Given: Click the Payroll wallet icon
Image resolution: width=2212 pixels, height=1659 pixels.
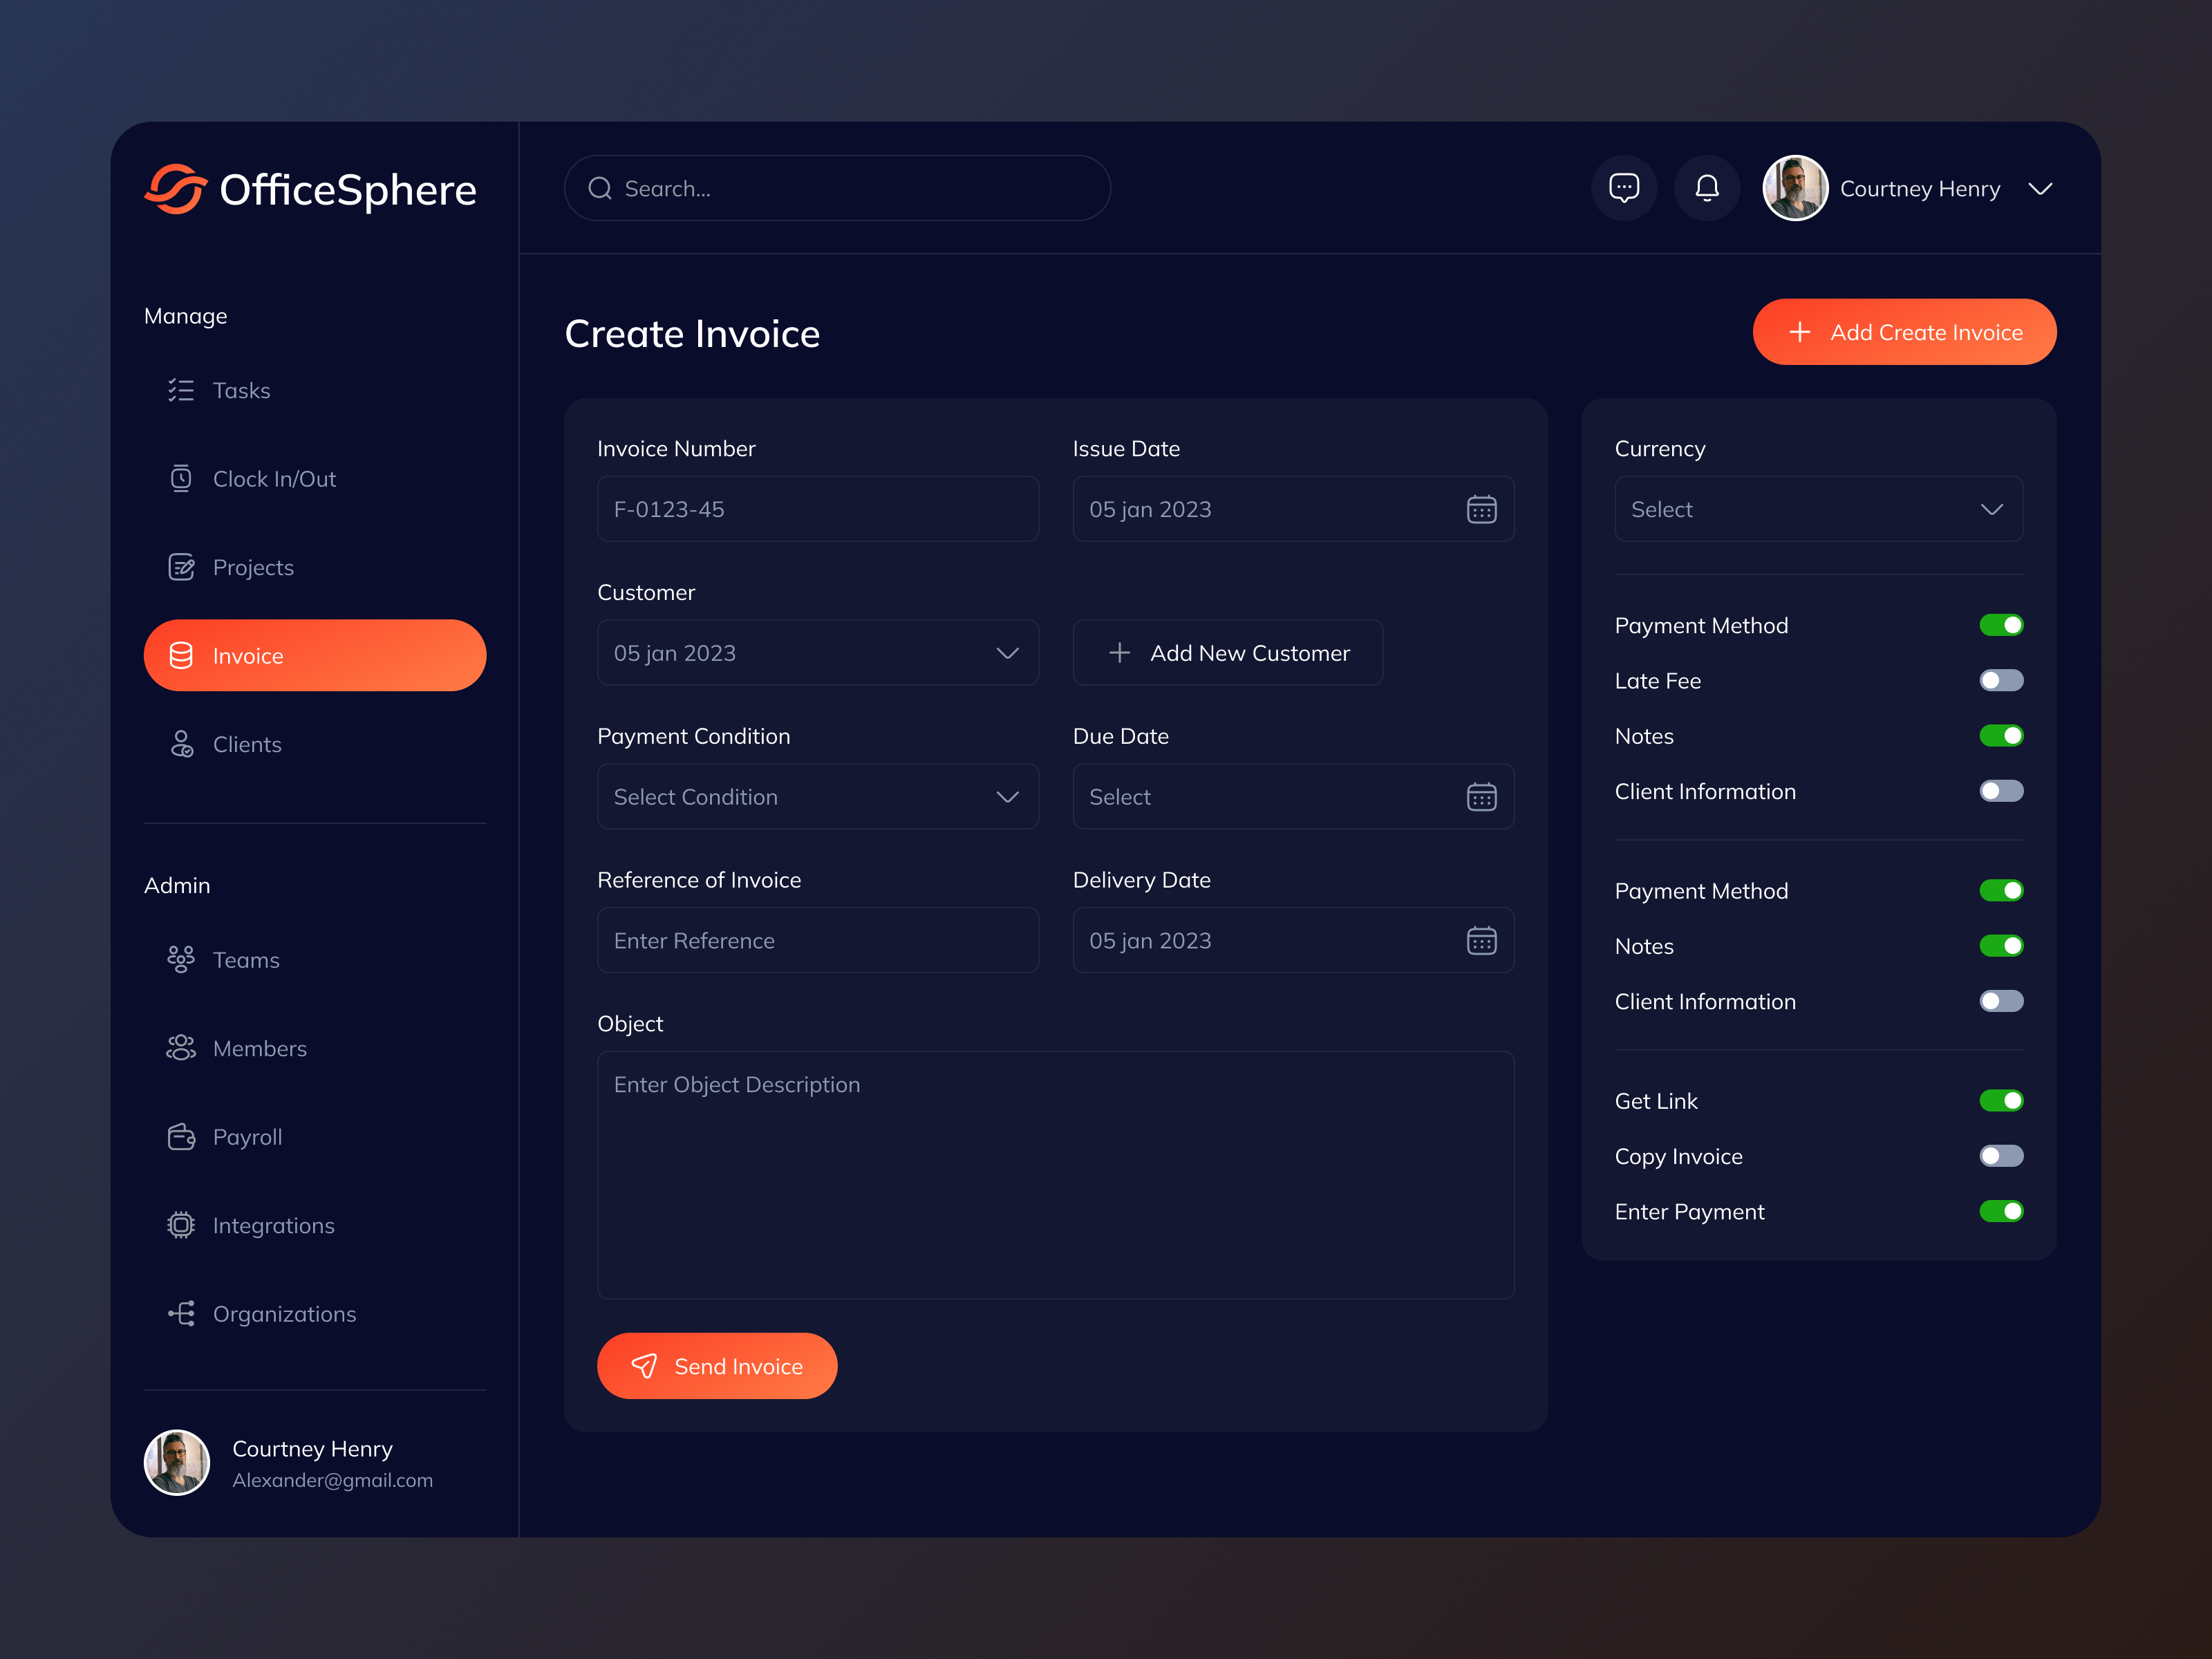Looking at the screenshot, I should pyautogui.click(x=181, y=1137).
